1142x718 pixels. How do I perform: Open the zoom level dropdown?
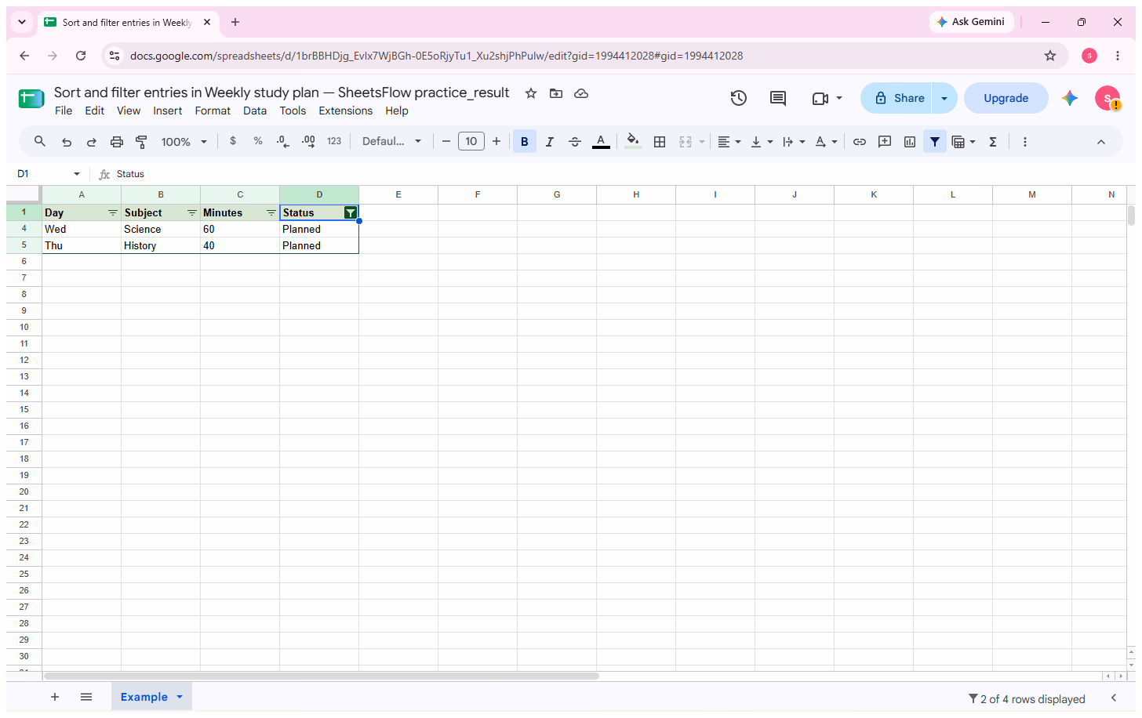[184, 142]
